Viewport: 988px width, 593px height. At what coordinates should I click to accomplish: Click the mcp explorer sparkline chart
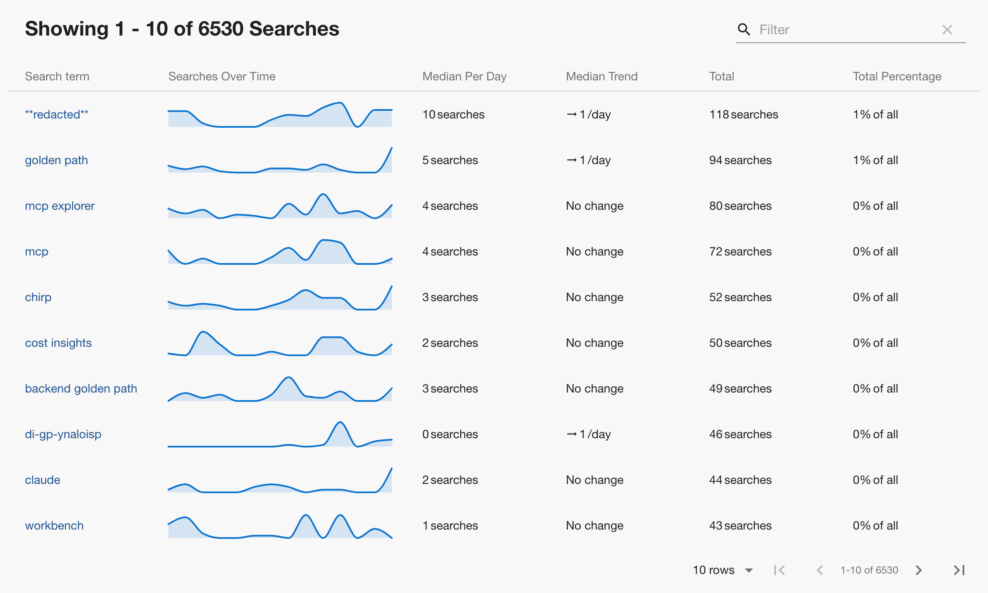[280, 206]
